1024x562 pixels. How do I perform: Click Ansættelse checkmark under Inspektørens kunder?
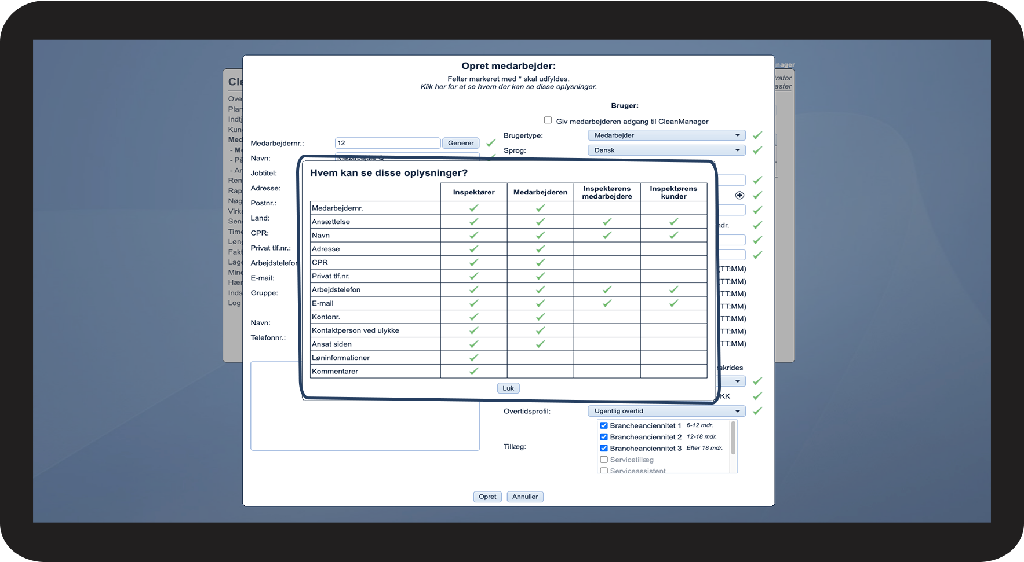click(673, 222)
